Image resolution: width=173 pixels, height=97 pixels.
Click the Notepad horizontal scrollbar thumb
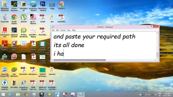80,60
